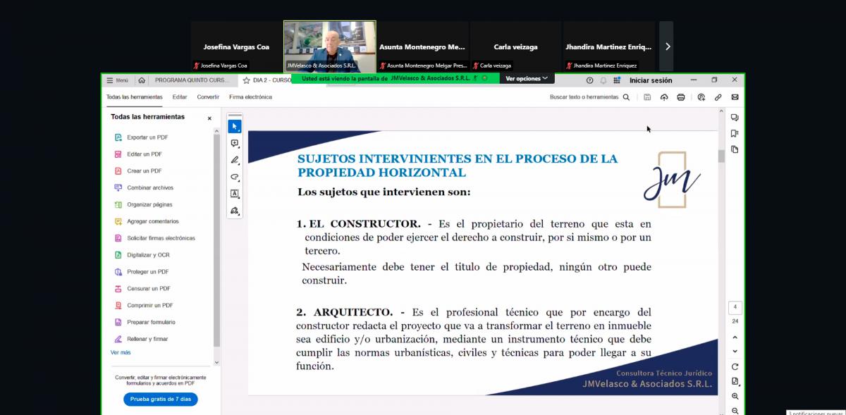
Task: Expand the Menú hamburger menu
Action: click(117, 80)
